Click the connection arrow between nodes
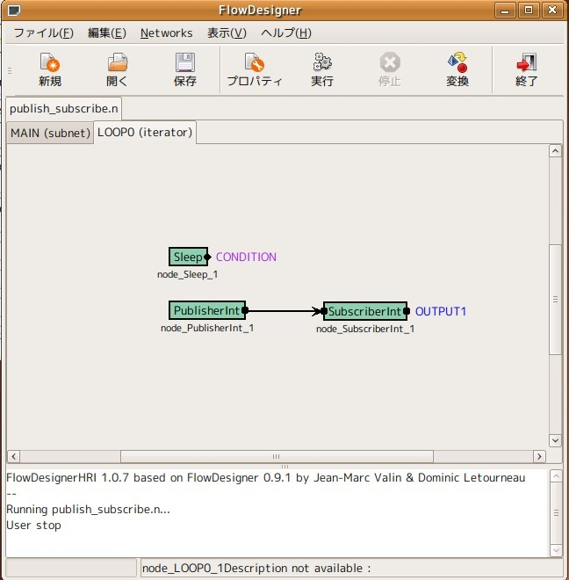This screenshot has height=580, width=569. (284, 311)
